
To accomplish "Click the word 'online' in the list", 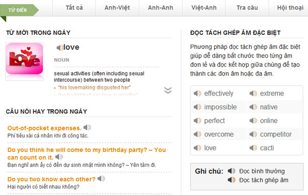I will click(268, 121).
